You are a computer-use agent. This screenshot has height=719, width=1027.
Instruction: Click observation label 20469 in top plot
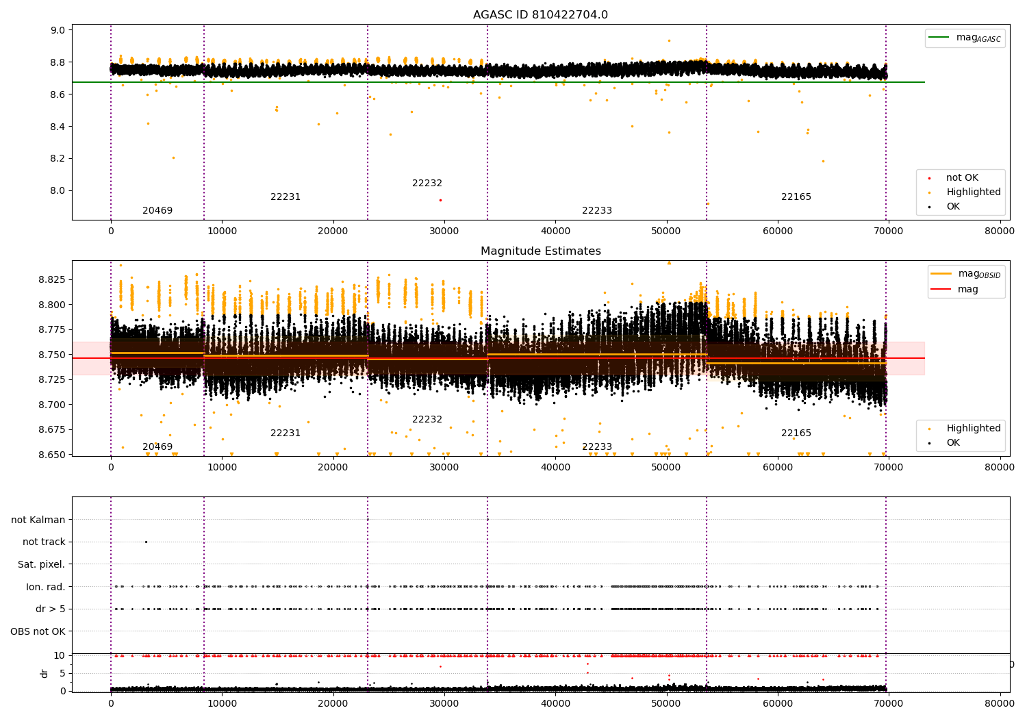[x=157, y=211]
